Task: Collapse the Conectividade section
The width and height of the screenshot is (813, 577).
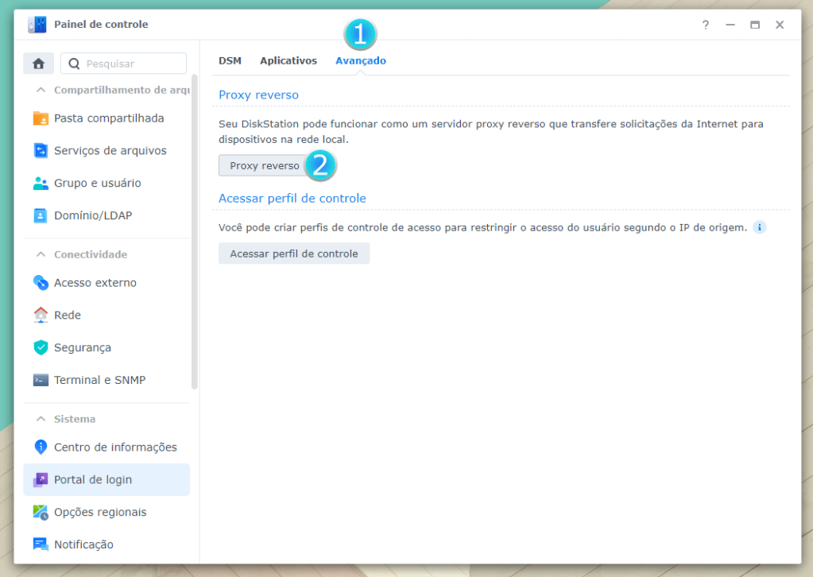Action: (x=41, y=254)
